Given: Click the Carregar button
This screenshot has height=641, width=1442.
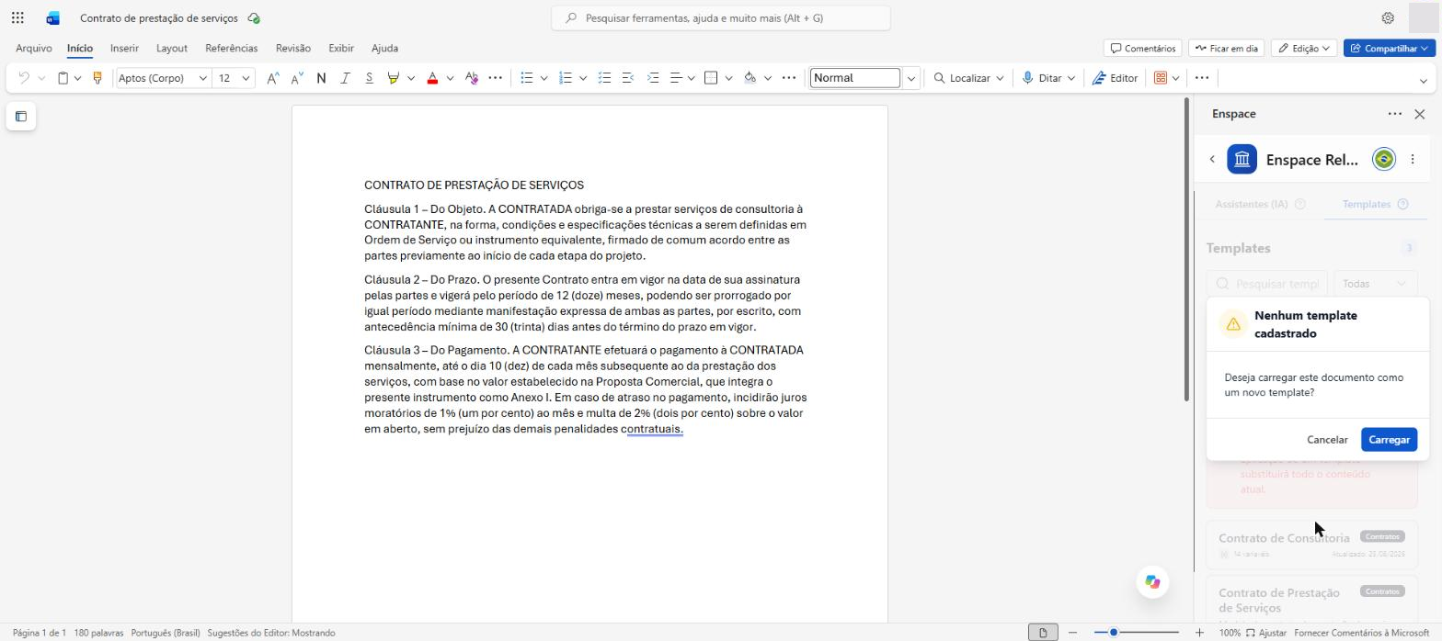Looking at the screenshot, I should (1389, 440).
